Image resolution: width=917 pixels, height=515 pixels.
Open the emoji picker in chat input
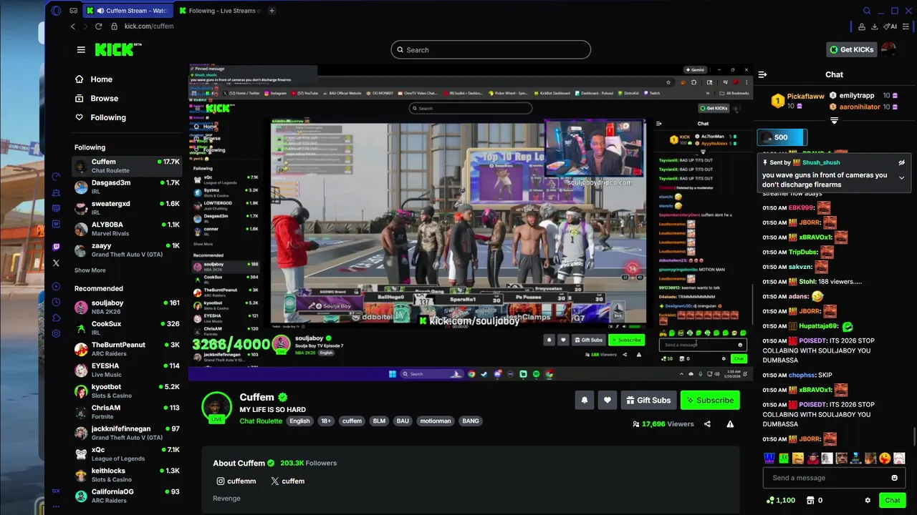[x=894, y=478]
